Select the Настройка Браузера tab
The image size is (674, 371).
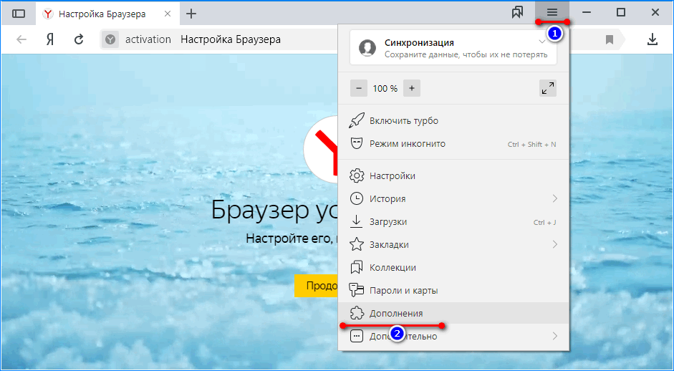pyautogui.click(x=107, y=14)
